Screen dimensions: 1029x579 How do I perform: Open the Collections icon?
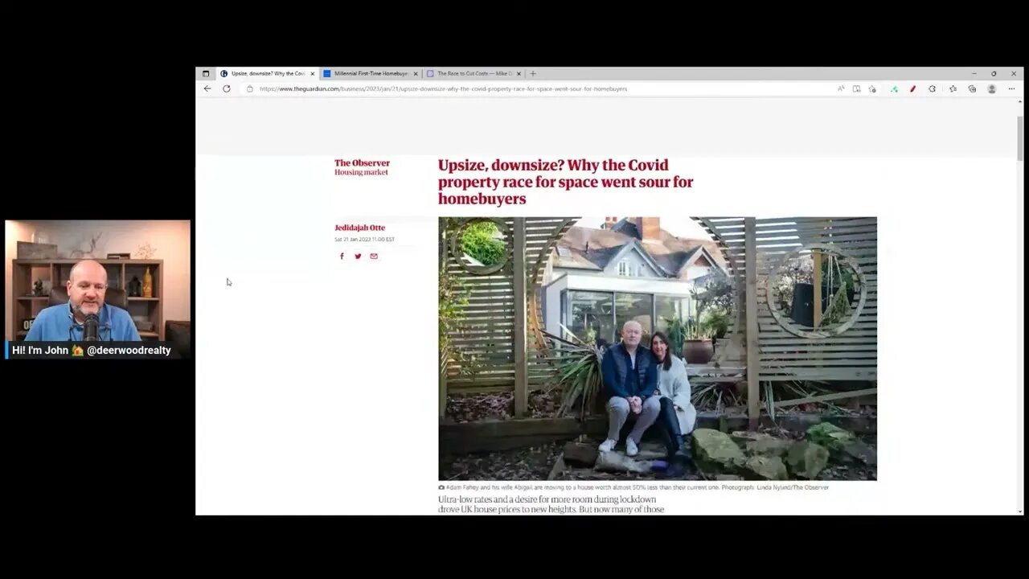(x=972, y=88)
